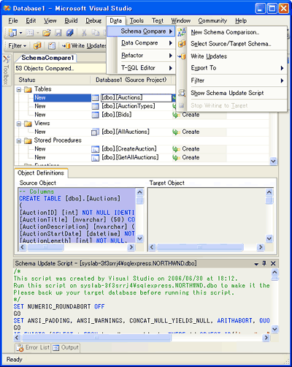Expand the T-SQL Editor submenu
This screenshot has height=367, width=292.
pos(141,68)
